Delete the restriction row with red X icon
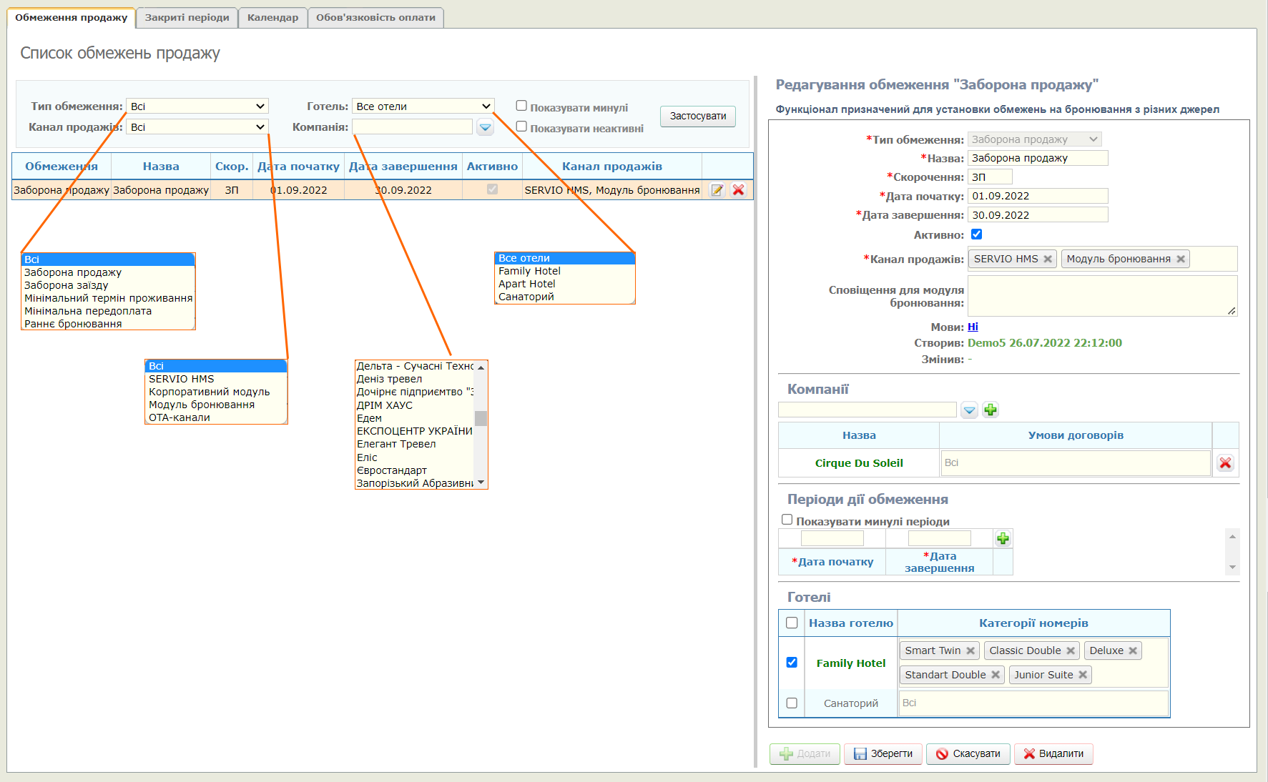The width and height of the screenshot is (1268, 782). point(739,190)
